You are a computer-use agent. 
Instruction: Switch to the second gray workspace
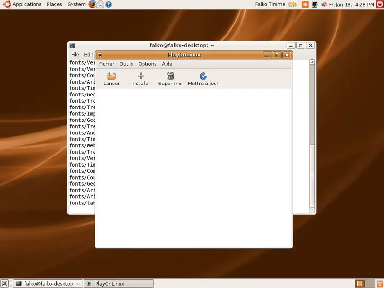tap(370, 283)
